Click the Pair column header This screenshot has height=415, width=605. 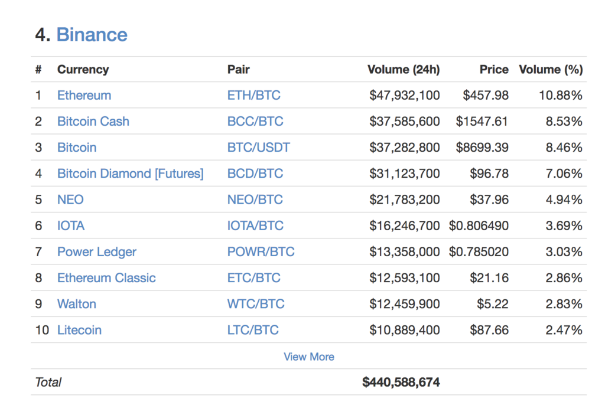(239, 70)
